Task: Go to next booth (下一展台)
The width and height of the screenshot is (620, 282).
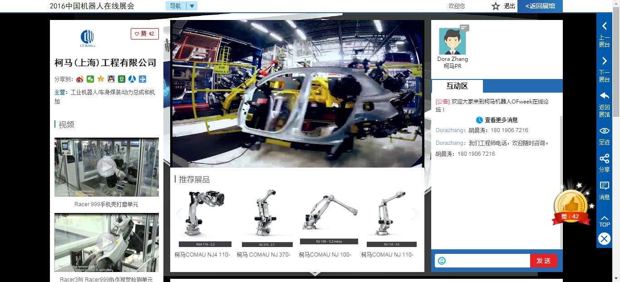Action: pos(604,69)
